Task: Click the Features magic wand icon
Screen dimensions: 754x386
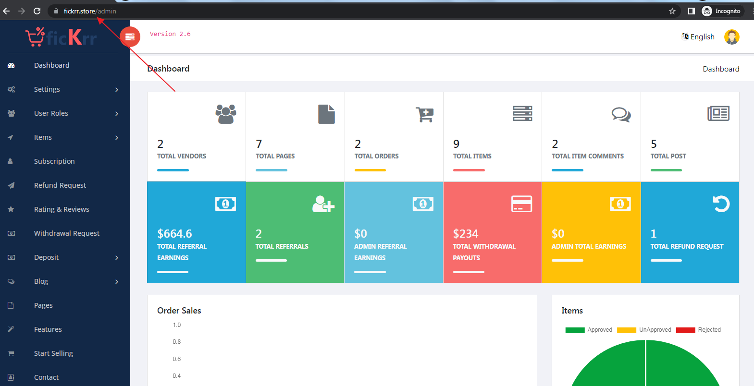Action: coord(11,329)
